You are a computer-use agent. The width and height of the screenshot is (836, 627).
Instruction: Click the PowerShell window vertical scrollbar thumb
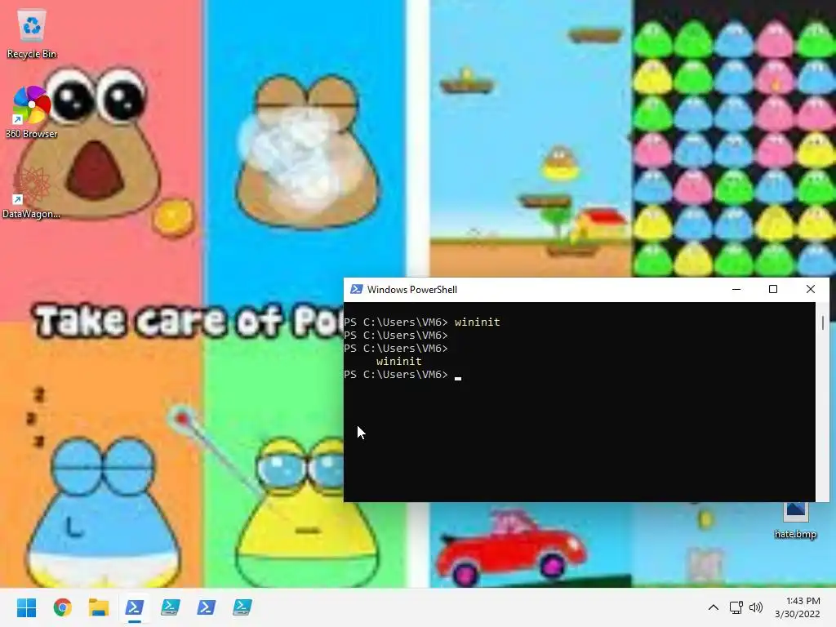[823, 322]
